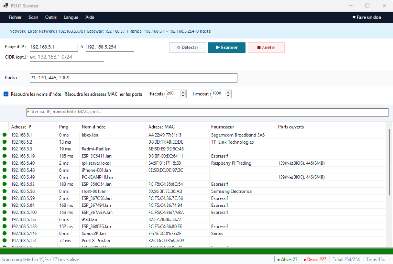The height and width of the screenshot is (264, 393).
Task: Select the bbox.lan host name cell
Action: tap(90, 135)
